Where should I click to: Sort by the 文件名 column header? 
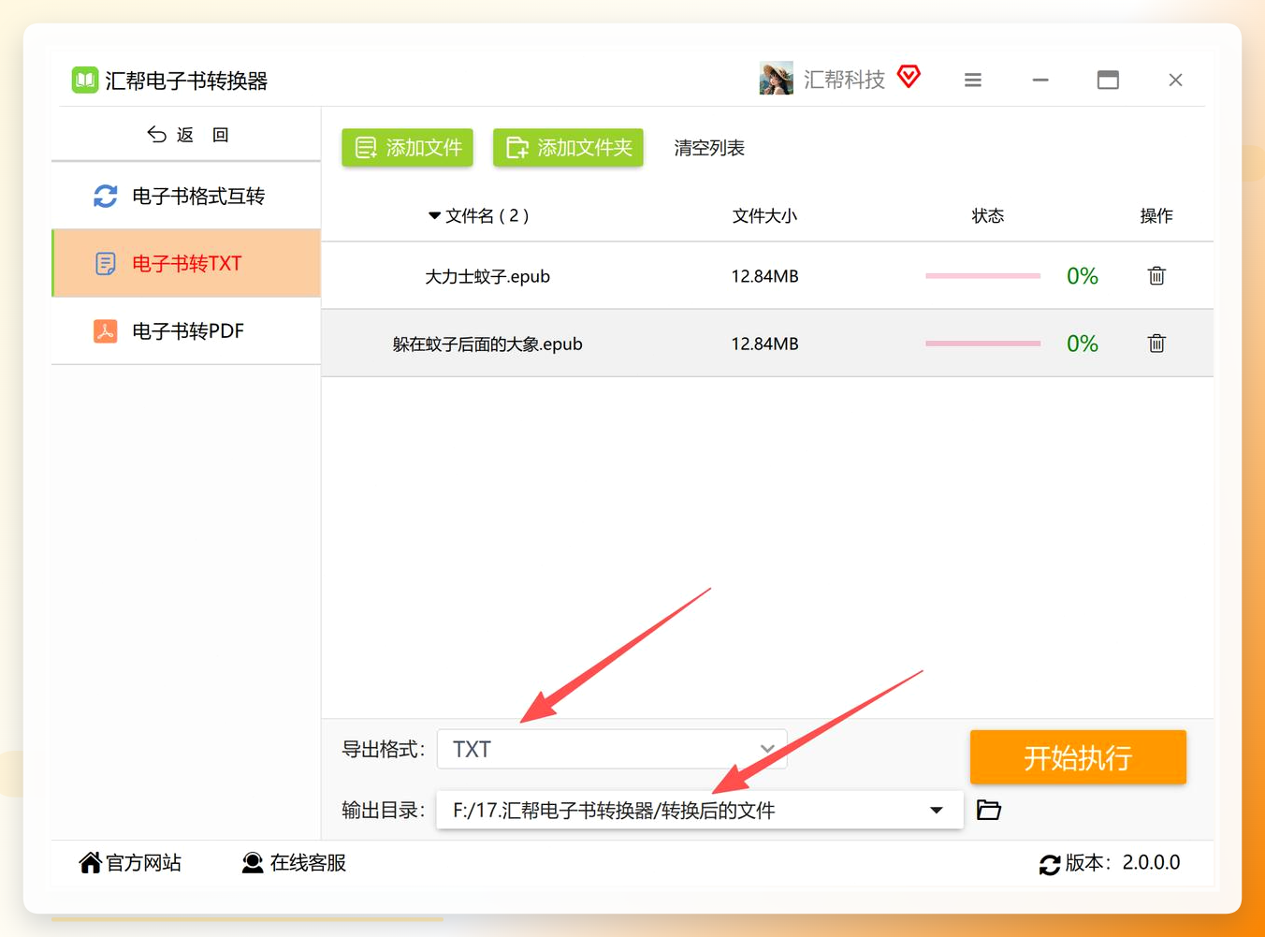[x=479, y=216]
